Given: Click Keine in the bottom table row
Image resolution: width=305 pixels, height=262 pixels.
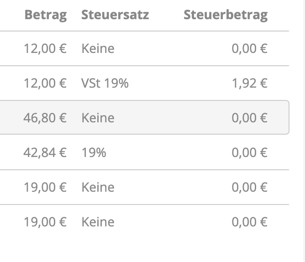Looking at the screenshot, I should coord(98,222).
